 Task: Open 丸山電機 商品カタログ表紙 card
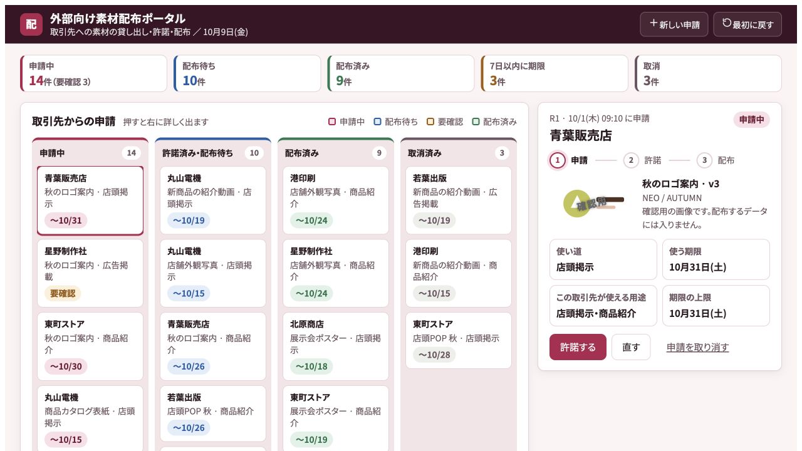click(90, 418)
